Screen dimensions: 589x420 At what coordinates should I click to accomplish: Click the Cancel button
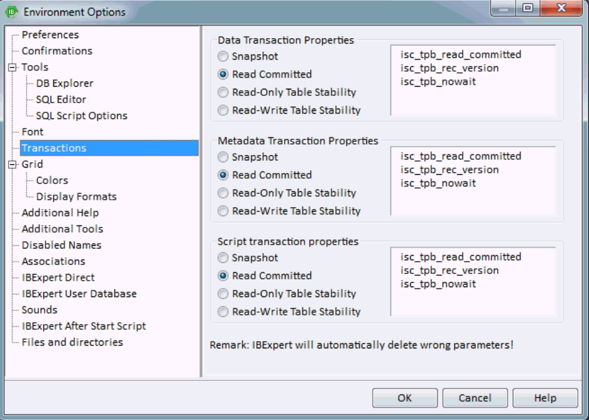click(x=475, y=398)
